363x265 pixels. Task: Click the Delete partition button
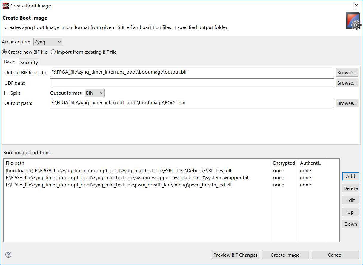pos(350,188)
